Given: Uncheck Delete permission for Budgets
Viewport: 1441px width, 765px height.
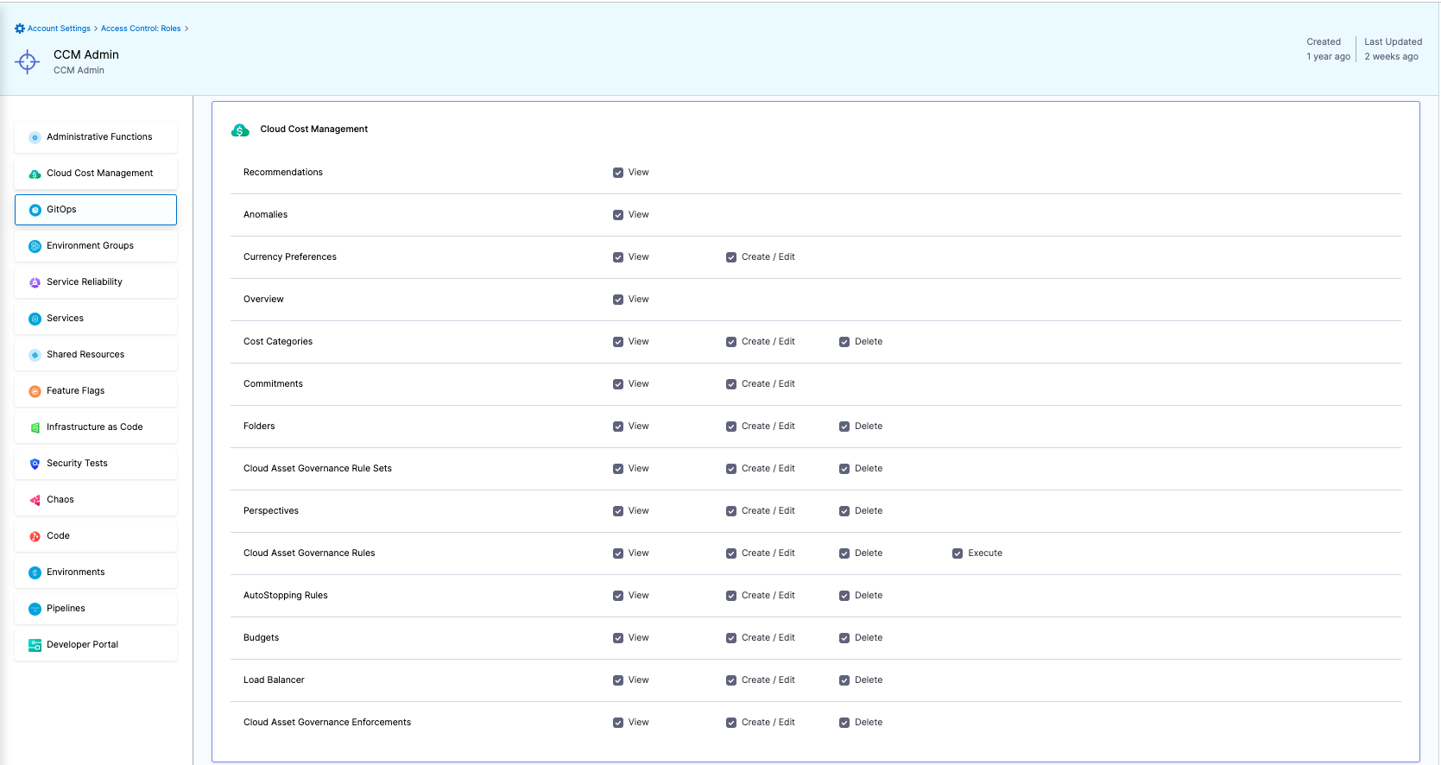Looking at the screenshot, I should click(844, 638).
